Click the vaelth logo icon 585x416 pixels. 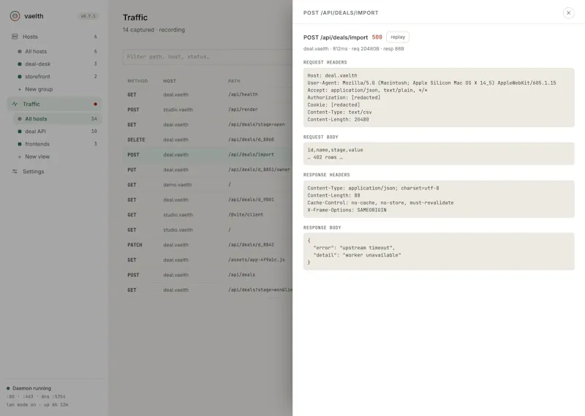(15, 16)
